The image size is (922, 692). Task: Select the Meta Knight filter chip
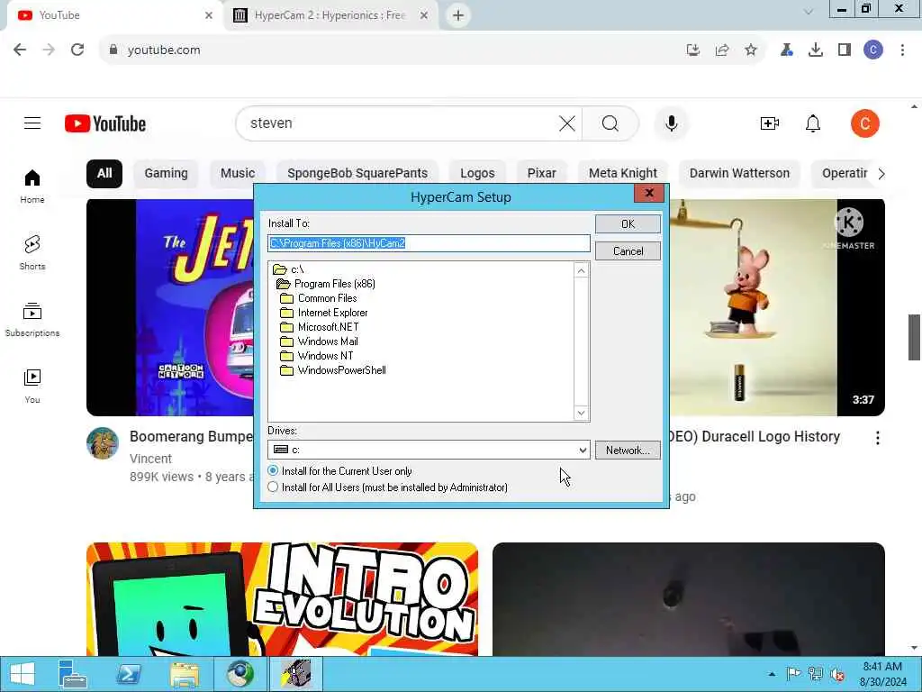click(x=623, y=174)
